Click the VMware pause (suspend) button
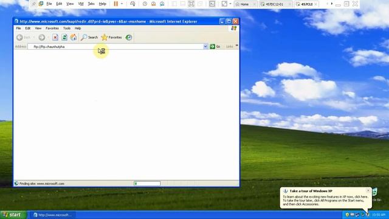This screenshot has width=389, height=219. click(115, 4)
